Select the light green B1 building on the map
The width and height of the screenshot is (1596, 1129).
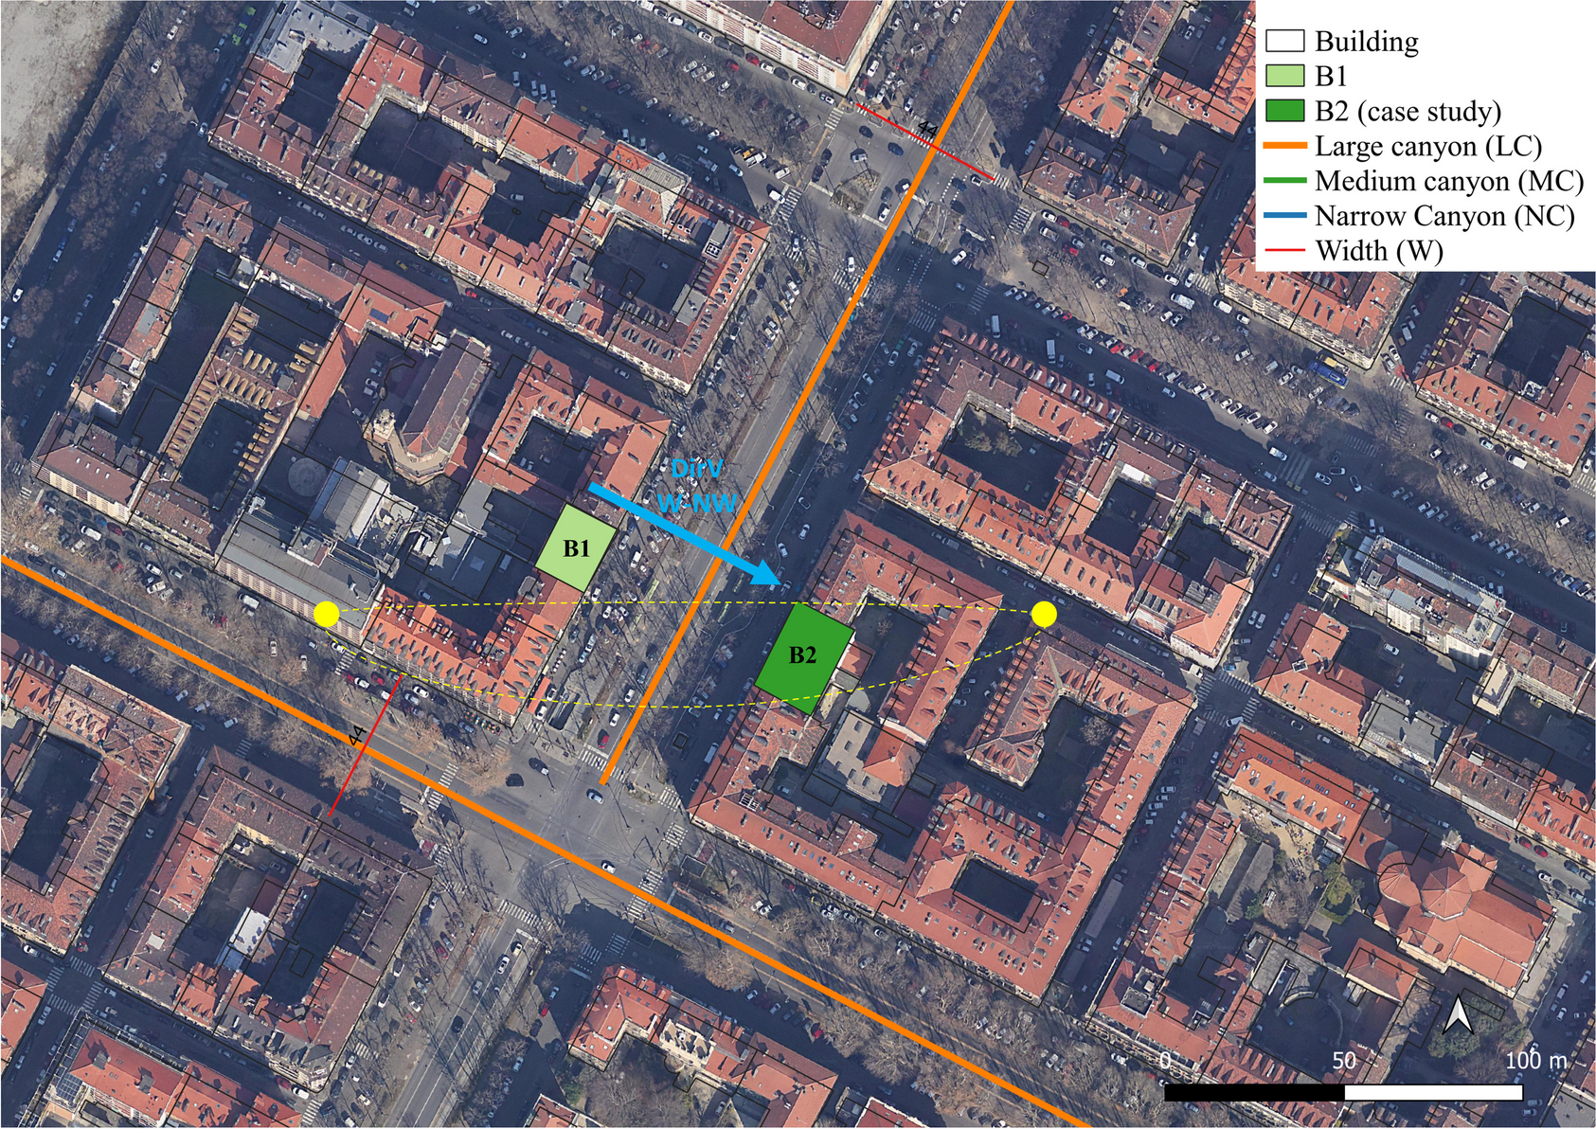pyautogui.click(x=576, y=548)
